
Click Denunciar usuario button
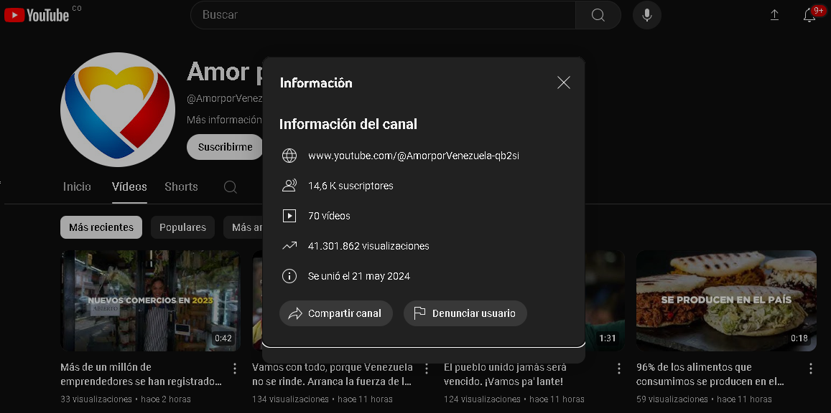[x=465, y=313]
